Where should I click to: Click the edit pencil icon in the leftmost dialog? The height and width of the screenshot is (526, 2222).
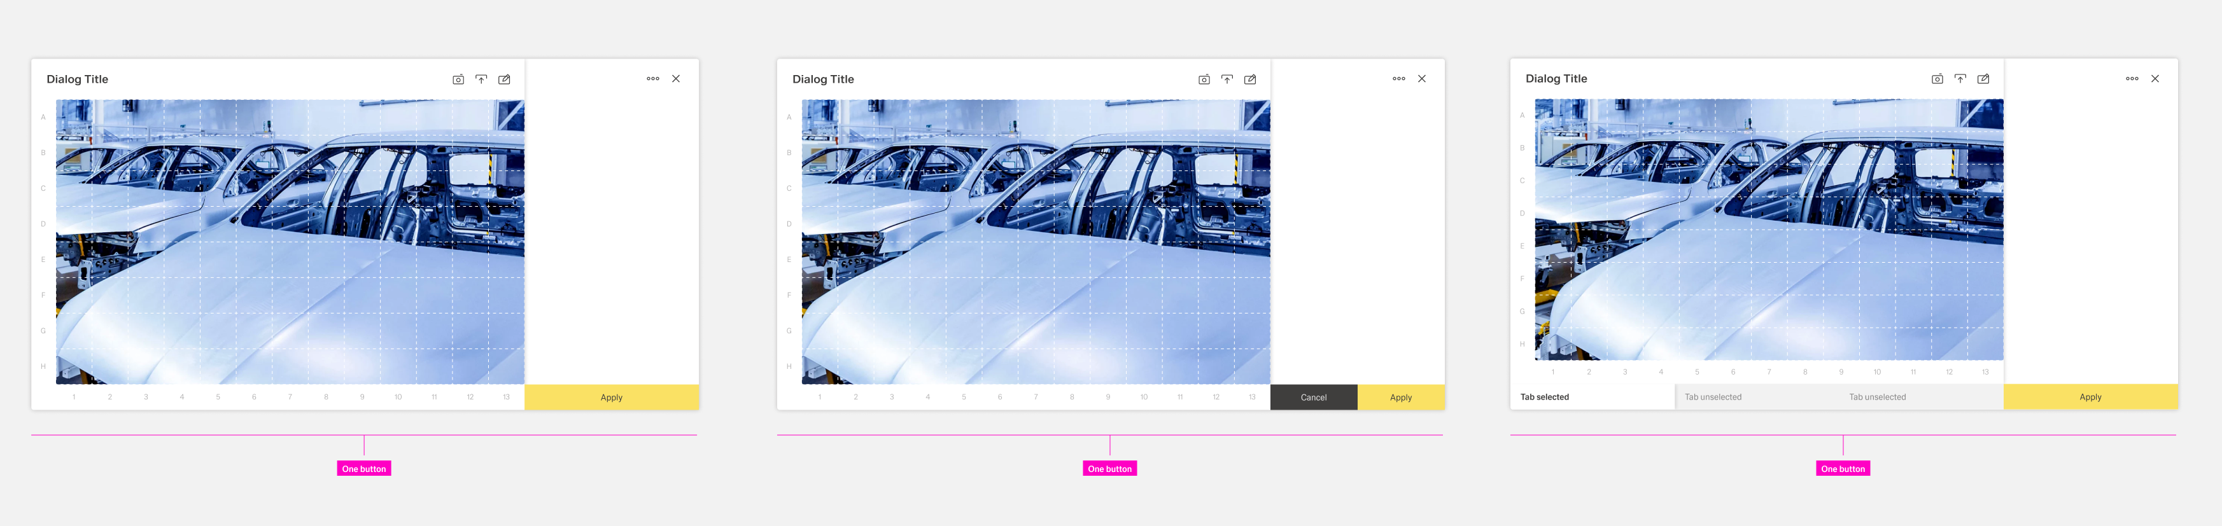pyautogui.click(x=505, y=80)
